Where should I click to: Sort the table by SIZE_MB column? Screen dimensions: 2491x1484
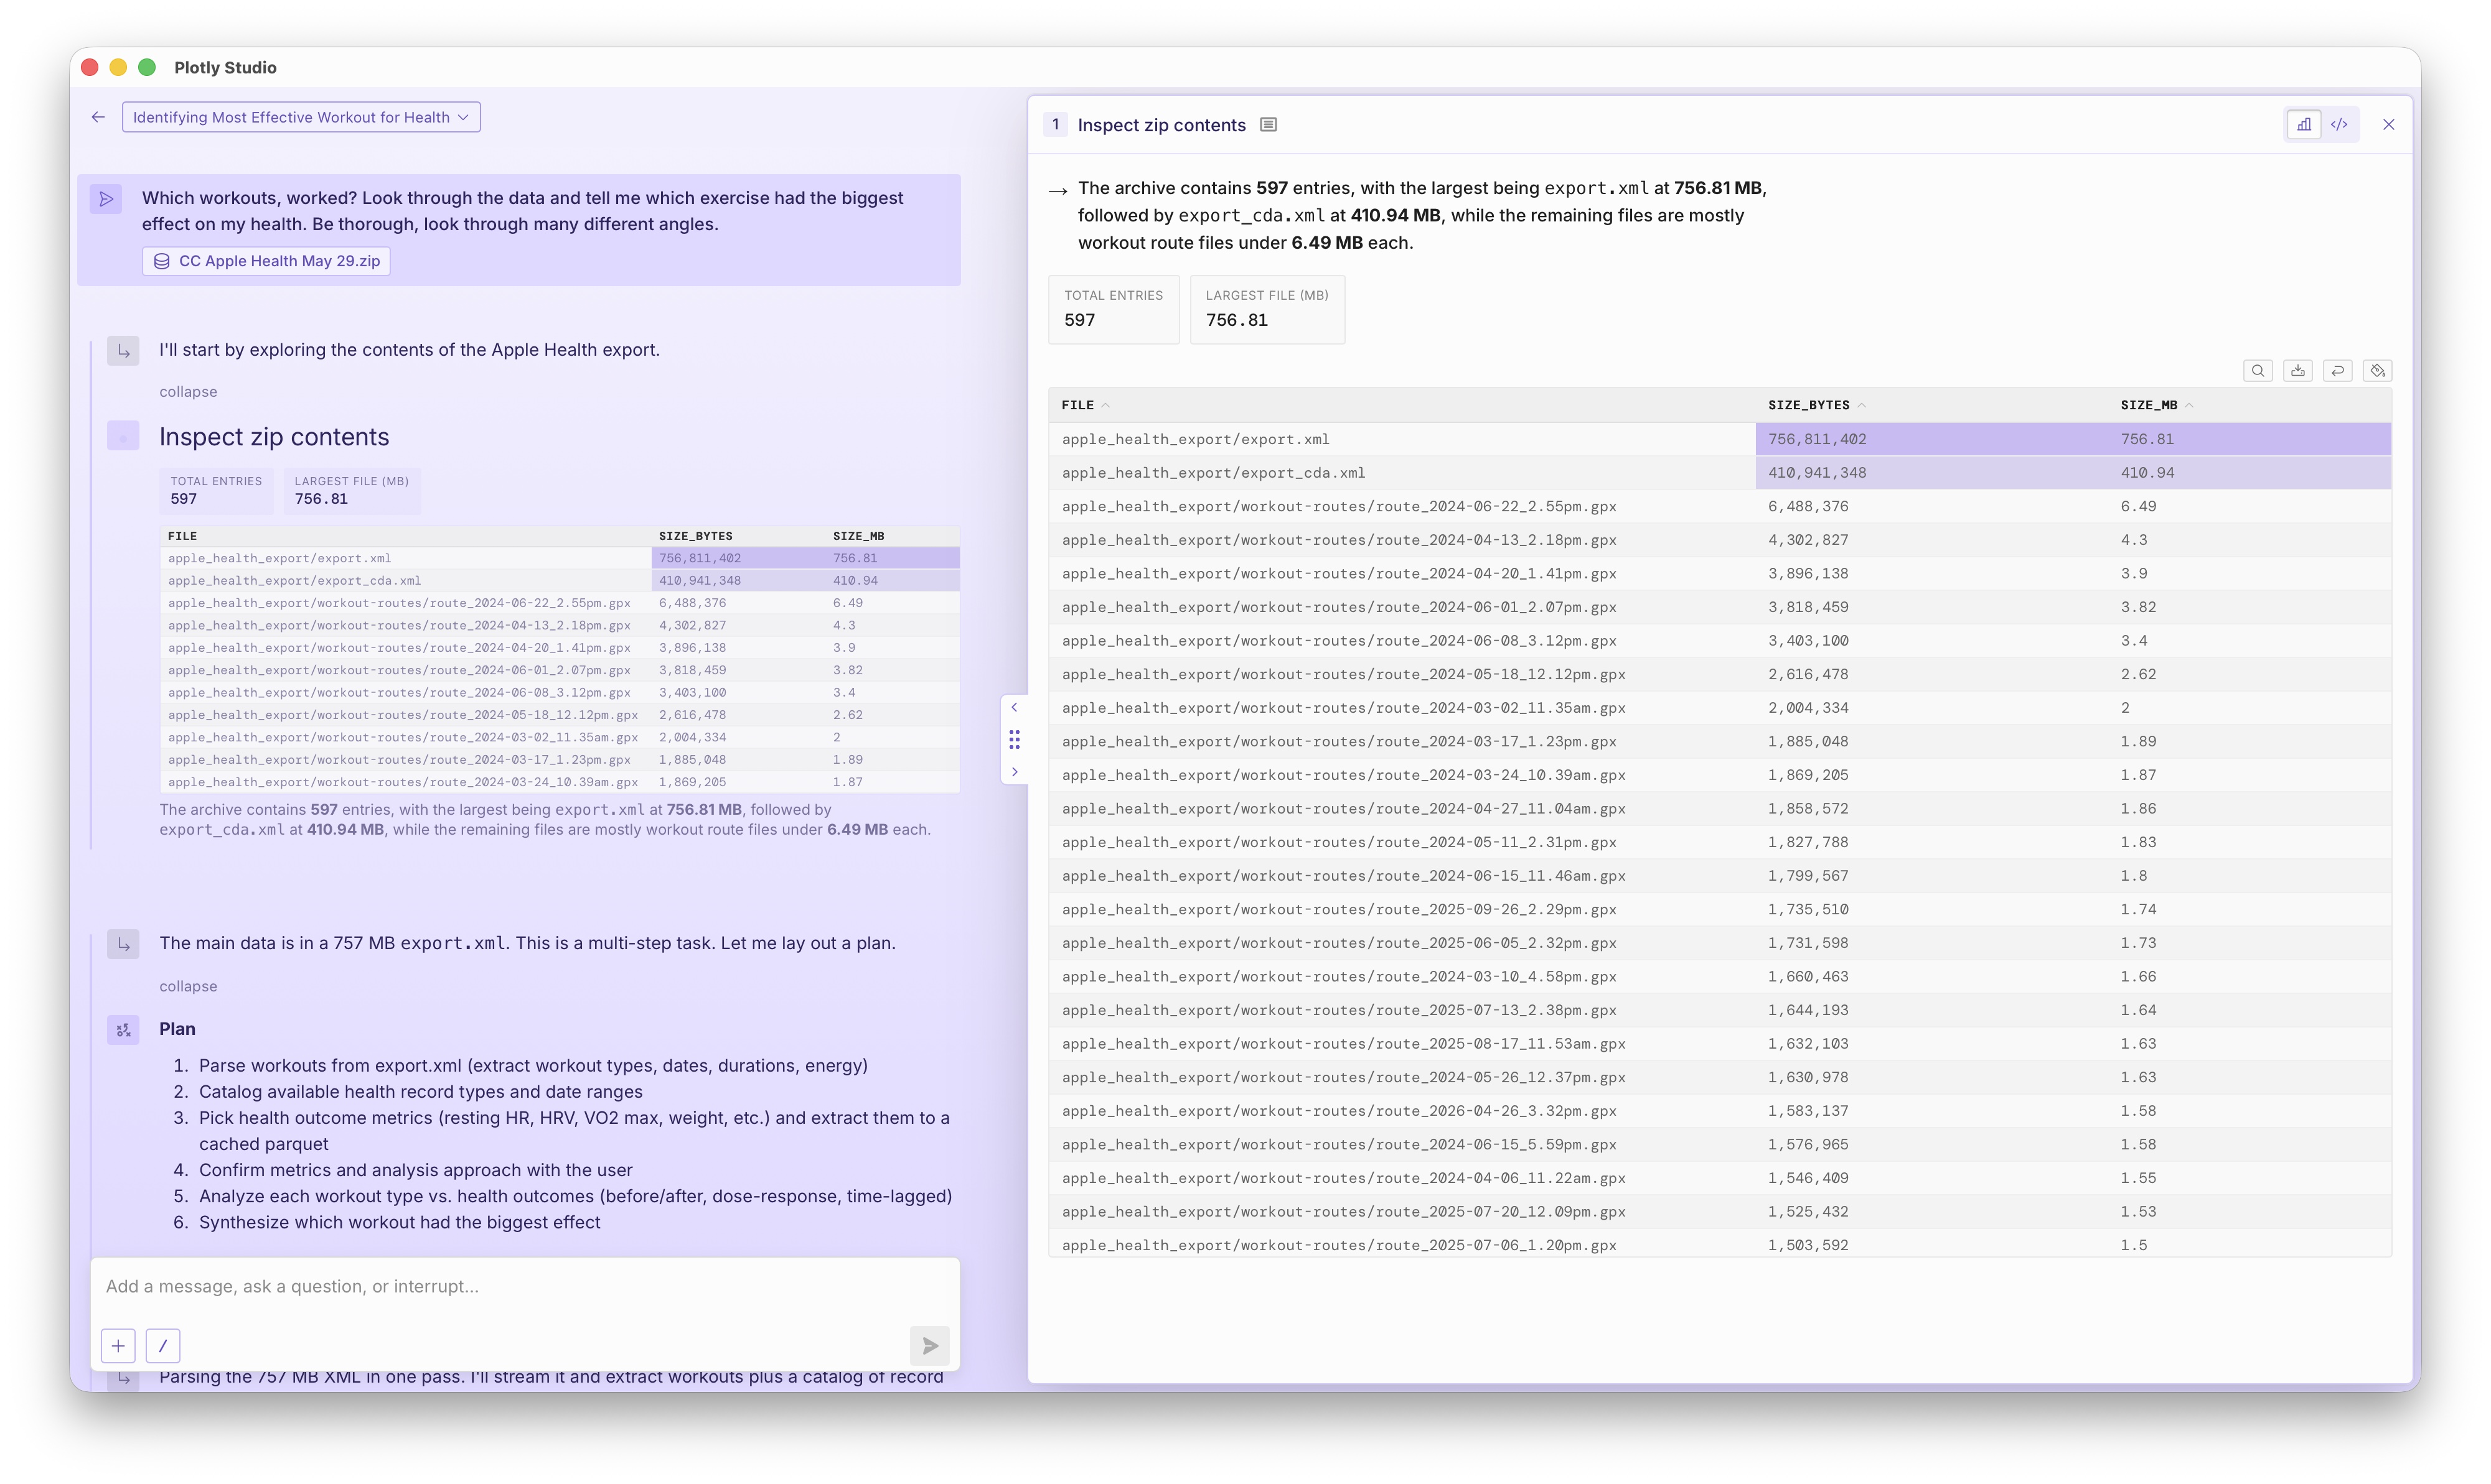[2157, 405]
